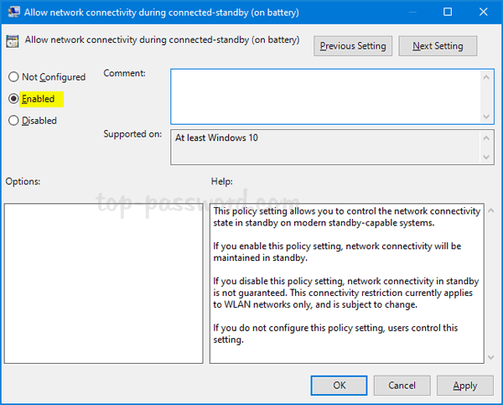
Task: Go to Next Setting
Action: coord(437,46)
